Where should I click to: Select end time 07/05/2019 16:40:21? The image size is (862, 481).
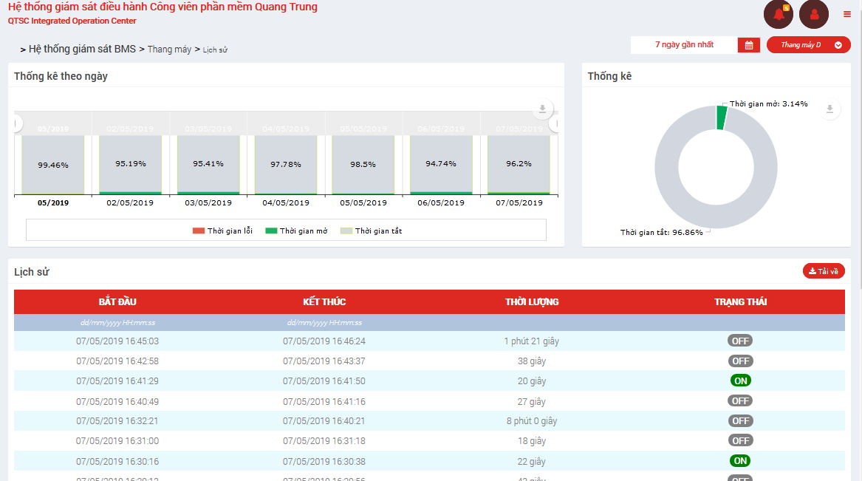coord(324,421)
